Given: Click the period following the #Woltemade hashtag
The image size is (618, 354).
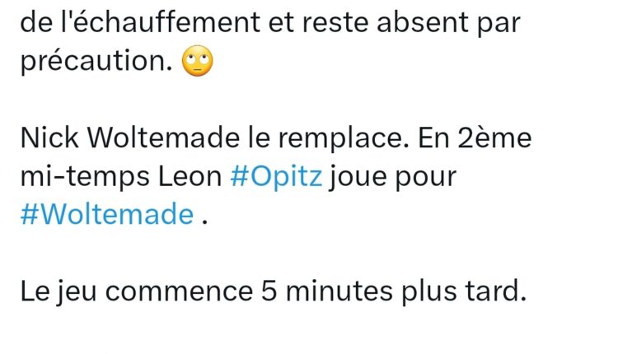Looking at the screenshot, I should [204, 223].
